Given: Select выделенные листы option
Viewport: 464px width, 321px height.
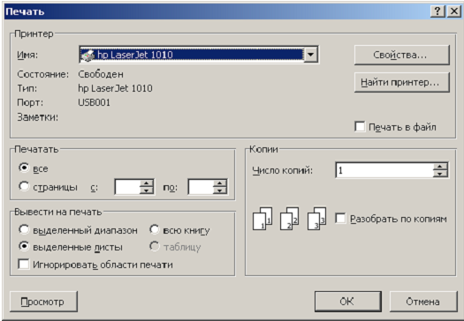Looking at the screenshot, I should click(x=24, y=246).
